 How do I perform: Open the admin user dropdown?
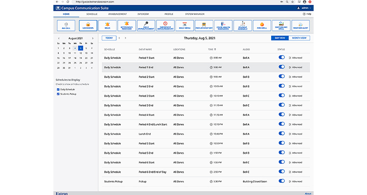click(x=304, y=8)
